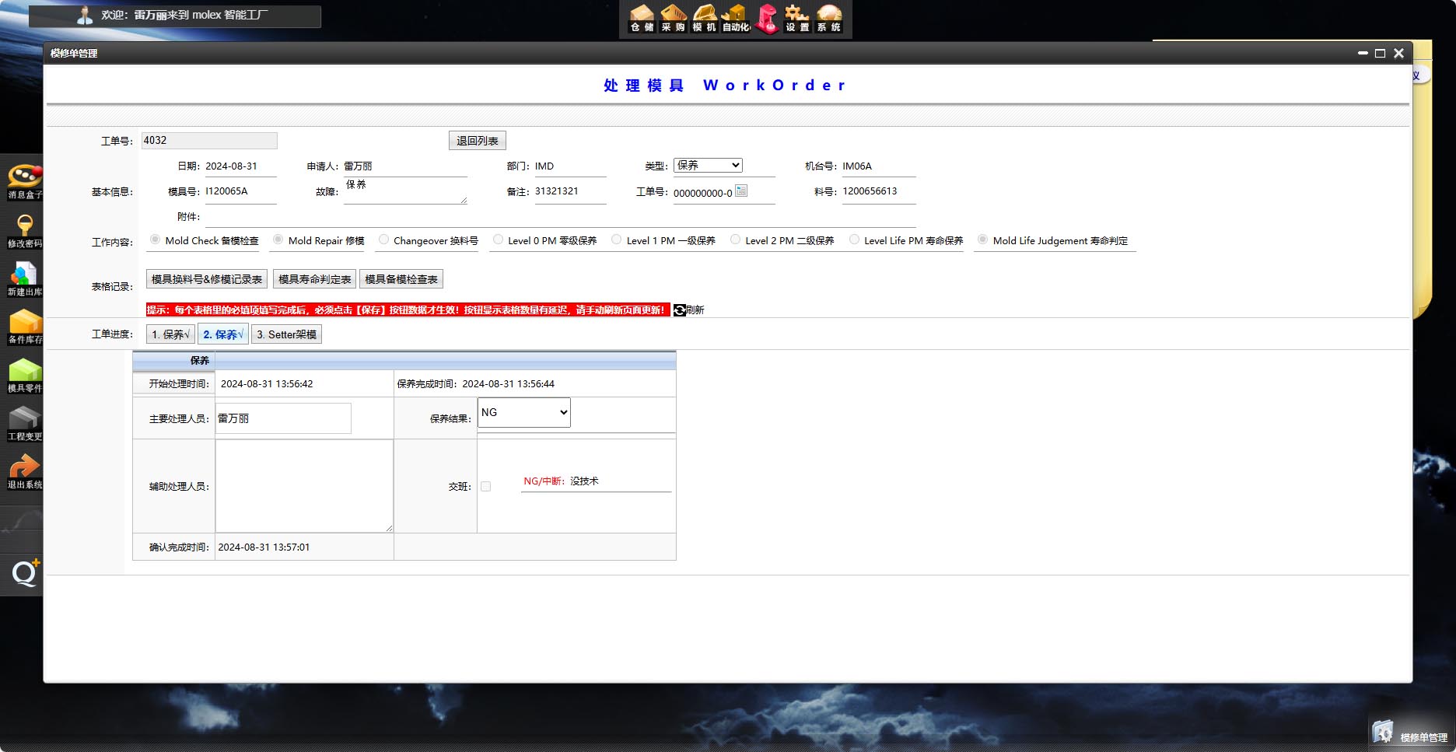Image resolution: width=1456 pixels, height=752 pixels.
Task: Switch to step 3. Setter架模 tab
Action: pos(286,334)
